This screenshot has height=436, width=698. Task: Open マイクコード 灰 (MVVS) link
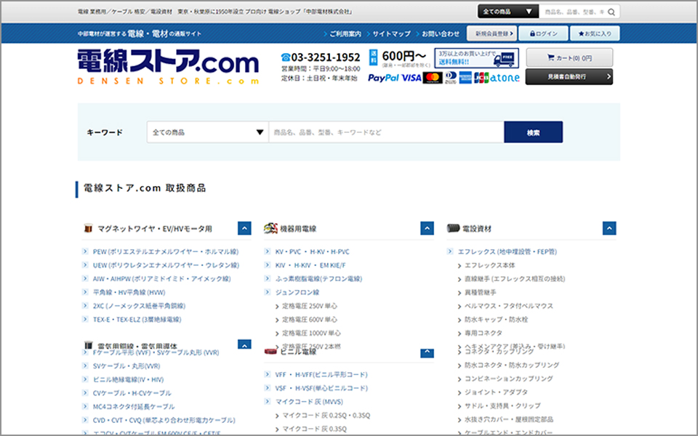pyautogui.click(x=309, y=402)
